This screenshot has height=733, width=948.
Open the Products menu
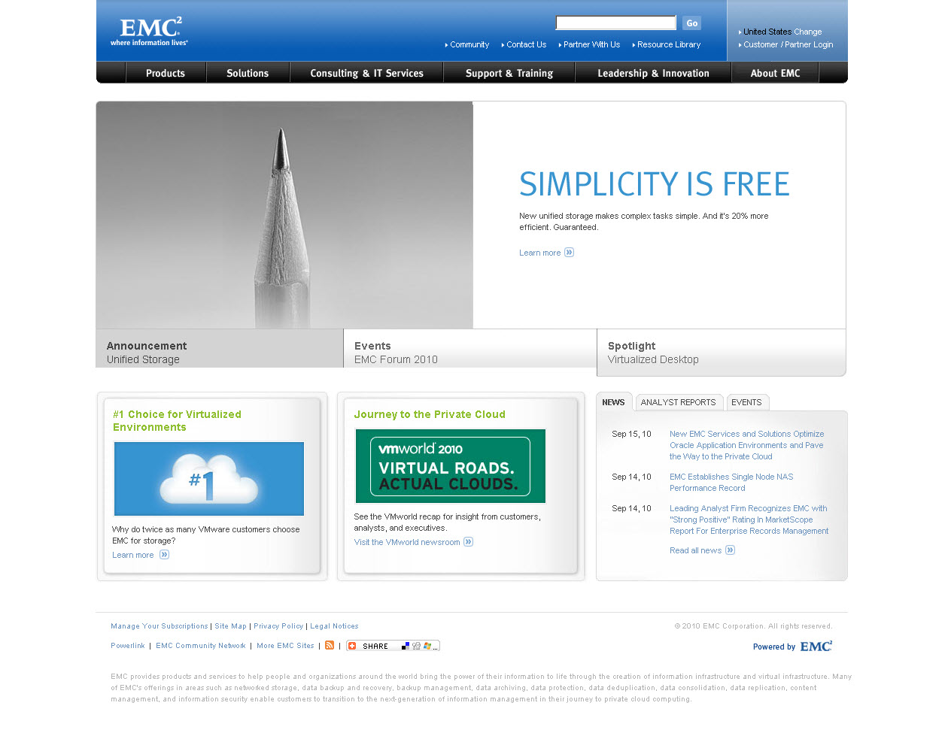pos(166,73)
